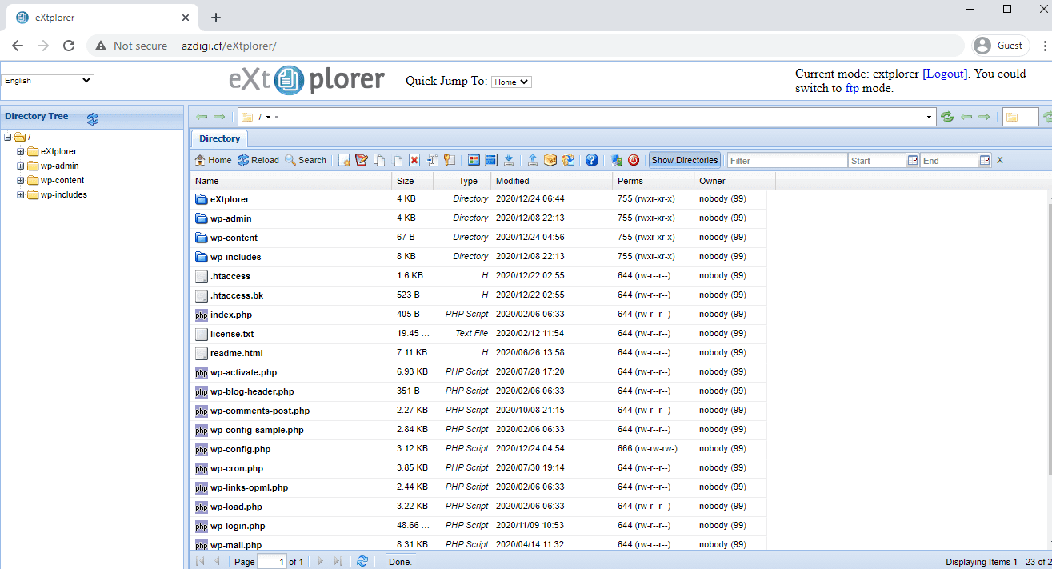This screenshot has height=569, width=1052.
Task: Open a new browser tab
Action: click(x=215, y=18)
